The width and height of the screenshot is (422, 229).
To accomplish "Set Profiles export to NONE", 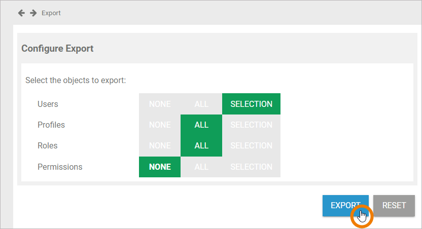I will 160,125.
